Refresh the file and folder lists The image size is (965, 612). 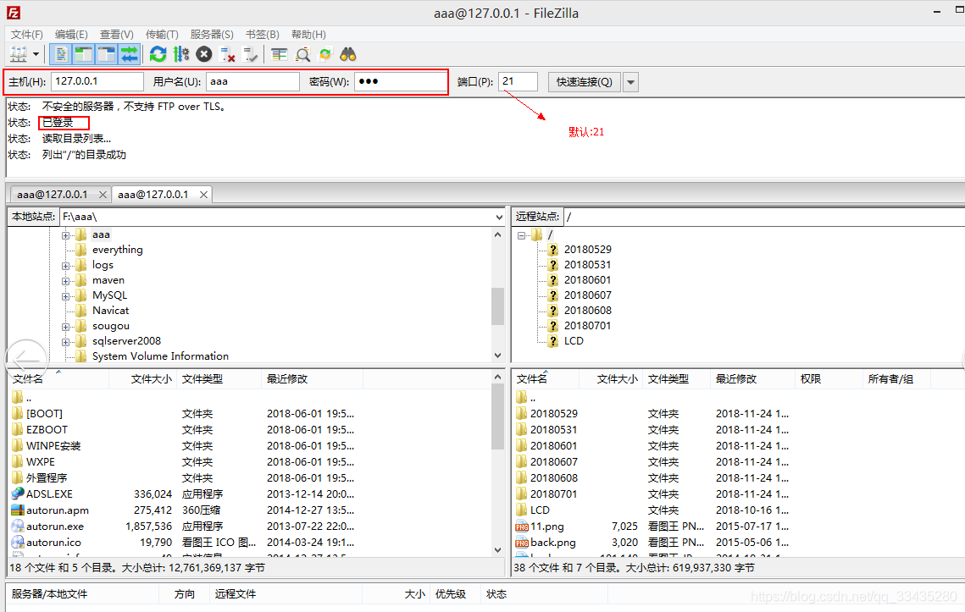click(x=158, y=55)
